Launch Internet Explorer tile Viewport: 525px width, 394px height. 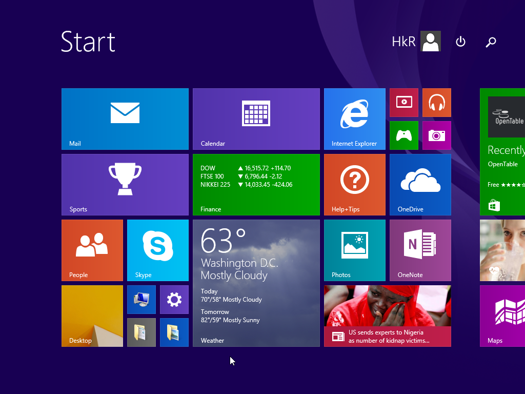point(355,119)
